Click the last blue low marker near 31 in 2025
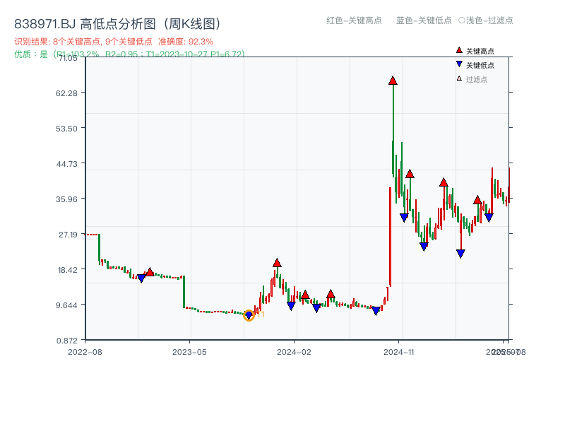The height and width of the screenshot is (424, 565). (489, 218)
